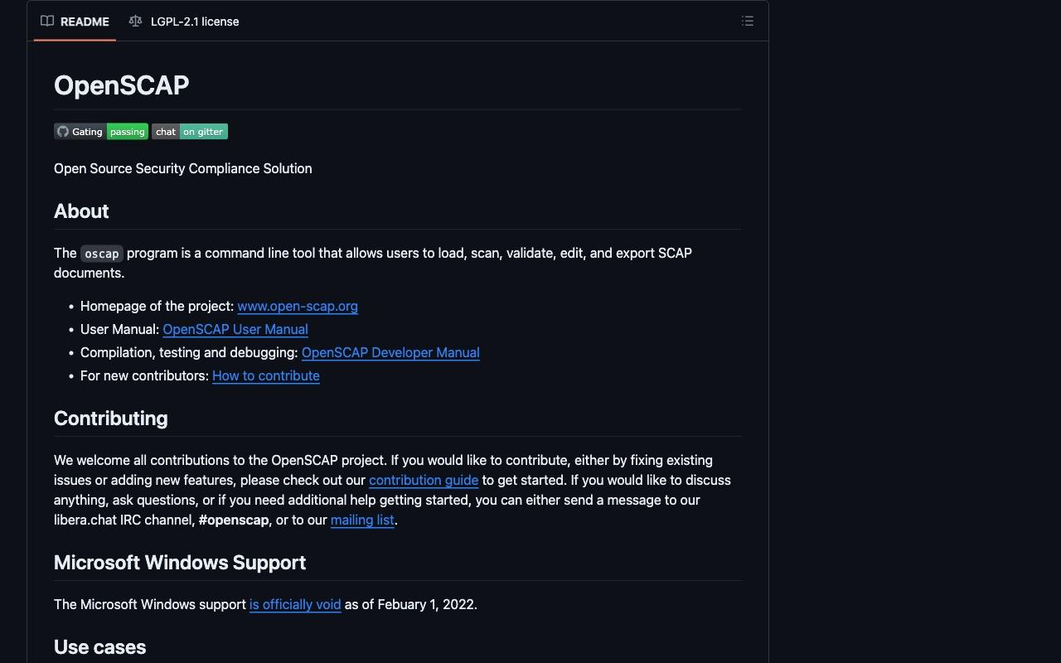Click the Contributing heading

click(111, 419)
